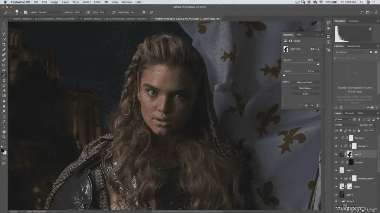Select the Rectangular Marquee tool
The image size is (380, 213).
pyautogui.click(x=4, y=29)
